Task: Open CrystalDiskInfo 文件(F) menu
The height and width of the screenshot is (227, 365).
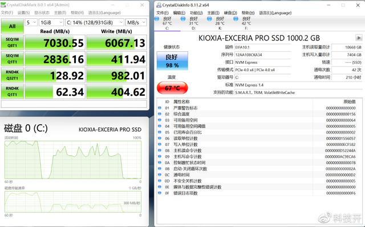Action: click(162, 13)
